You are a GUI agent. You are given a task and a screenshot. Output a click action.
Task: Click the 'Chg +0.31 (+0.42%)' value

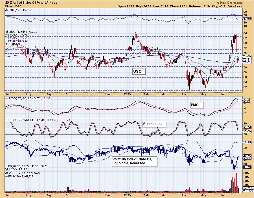pos(226,6)
